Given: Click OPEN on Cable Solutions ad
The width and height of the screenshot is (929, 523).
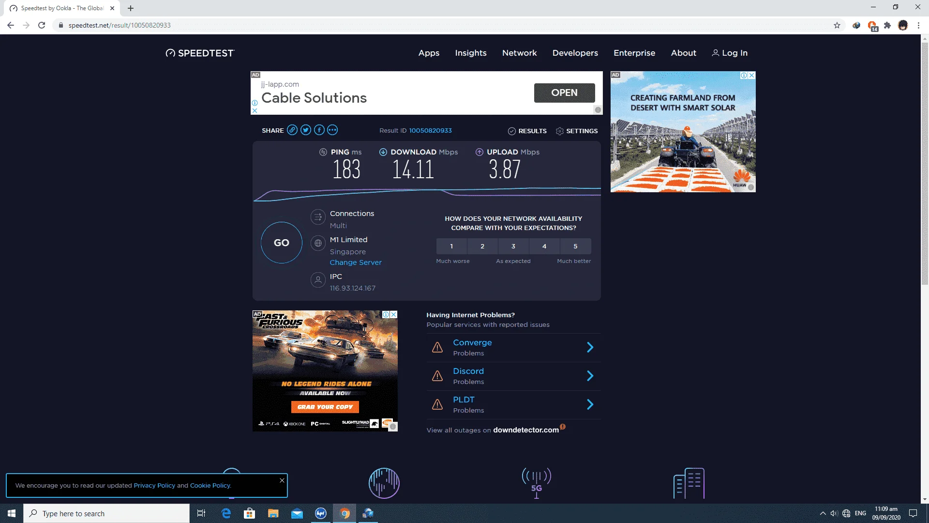Looking at the screenshot, I should point(565,92).
